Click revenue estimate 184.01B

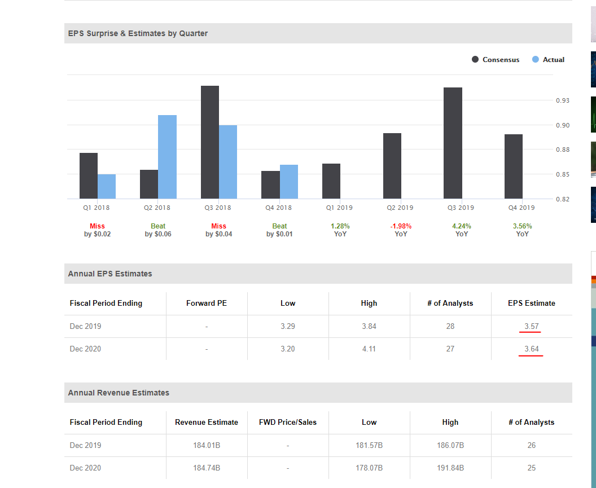pos(207,445)
